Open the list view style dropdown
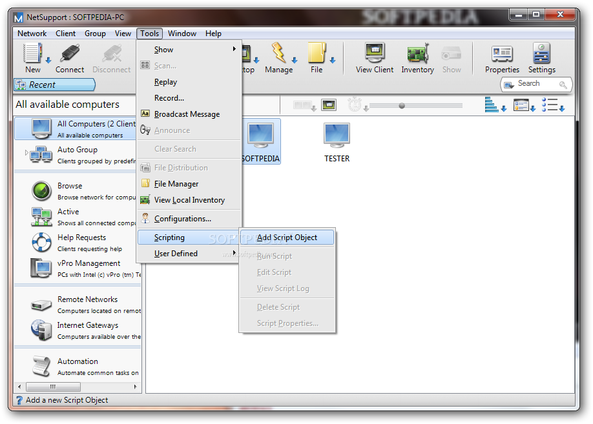Screen dimensions: 593x424 pyautogui.click(x=553, y=105)
